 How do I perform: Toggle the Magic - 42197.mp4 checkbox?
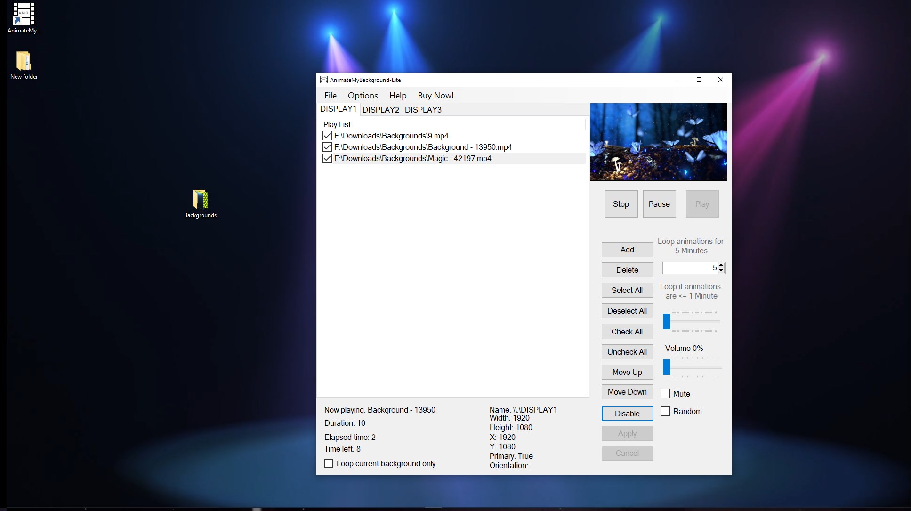327,158
